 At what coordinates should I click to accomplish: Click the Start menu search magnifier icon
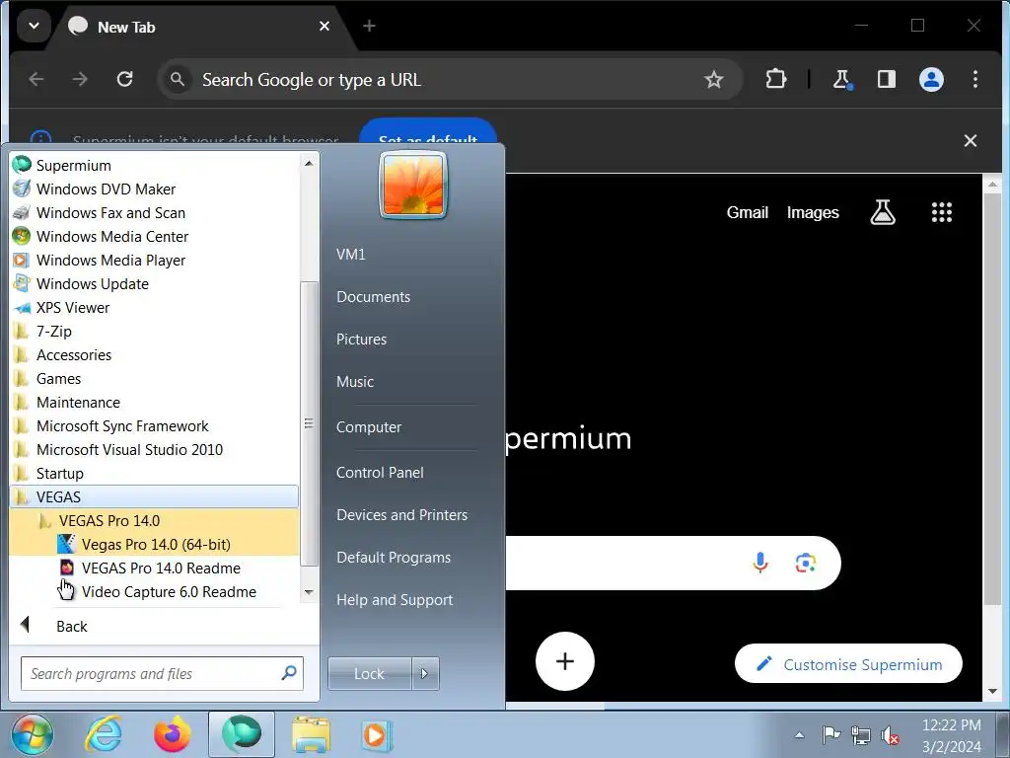coord(289,673)
